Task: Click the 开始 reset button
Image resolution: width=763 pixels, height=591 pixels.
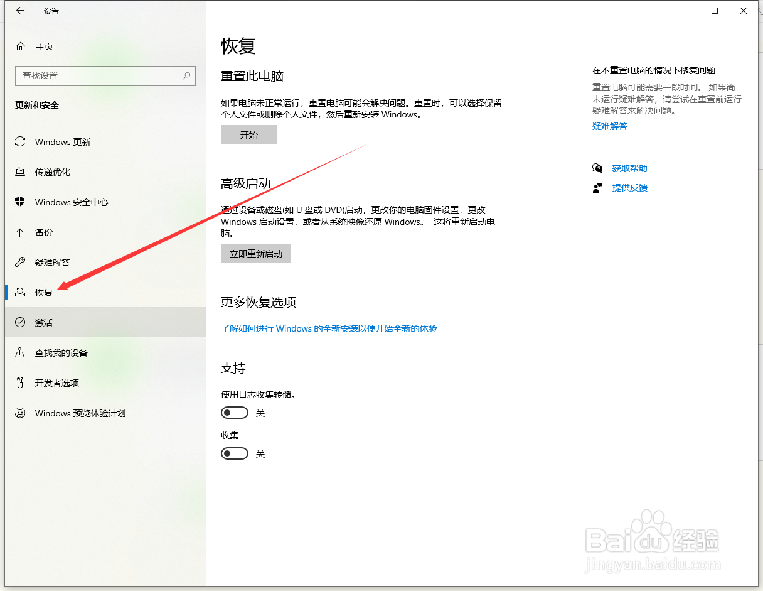Action: (249, 135)
